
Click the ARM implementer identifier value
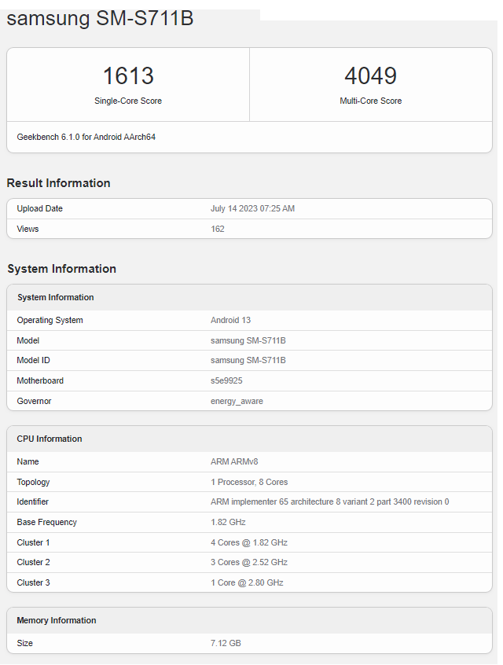(329, 502)
